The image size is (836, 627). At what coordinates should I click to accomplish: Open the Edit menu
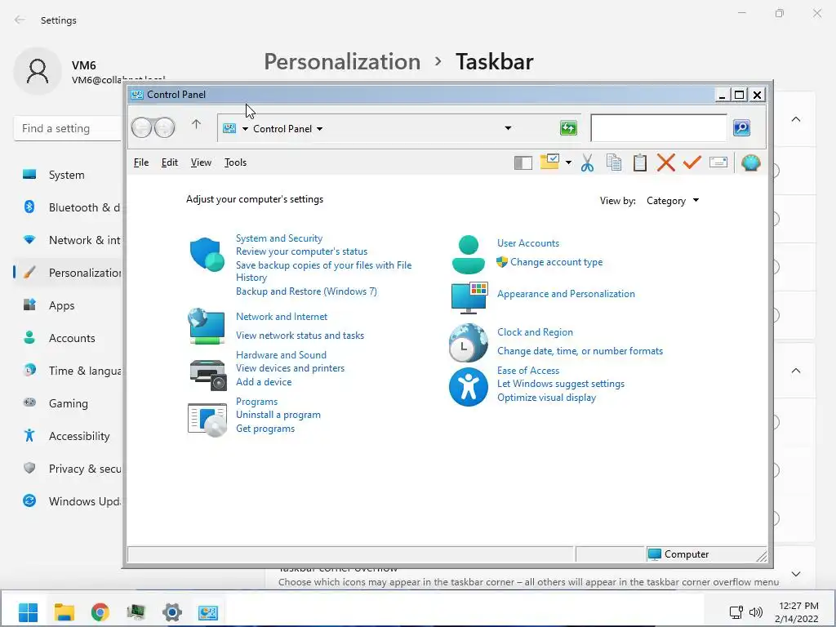click(170, 162)
